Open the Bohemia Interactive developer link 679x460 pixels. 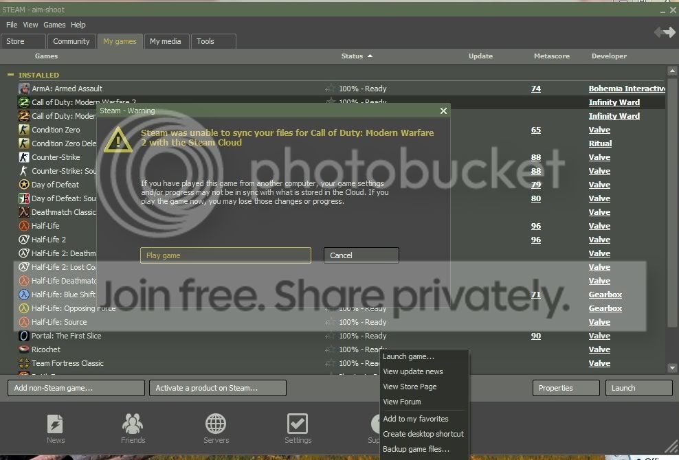click(x=627, y=89)
